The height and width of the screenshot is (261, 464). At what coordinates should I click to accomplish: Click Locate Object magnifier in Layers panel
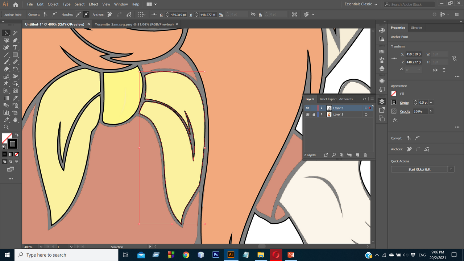click(x=333, y=155)
